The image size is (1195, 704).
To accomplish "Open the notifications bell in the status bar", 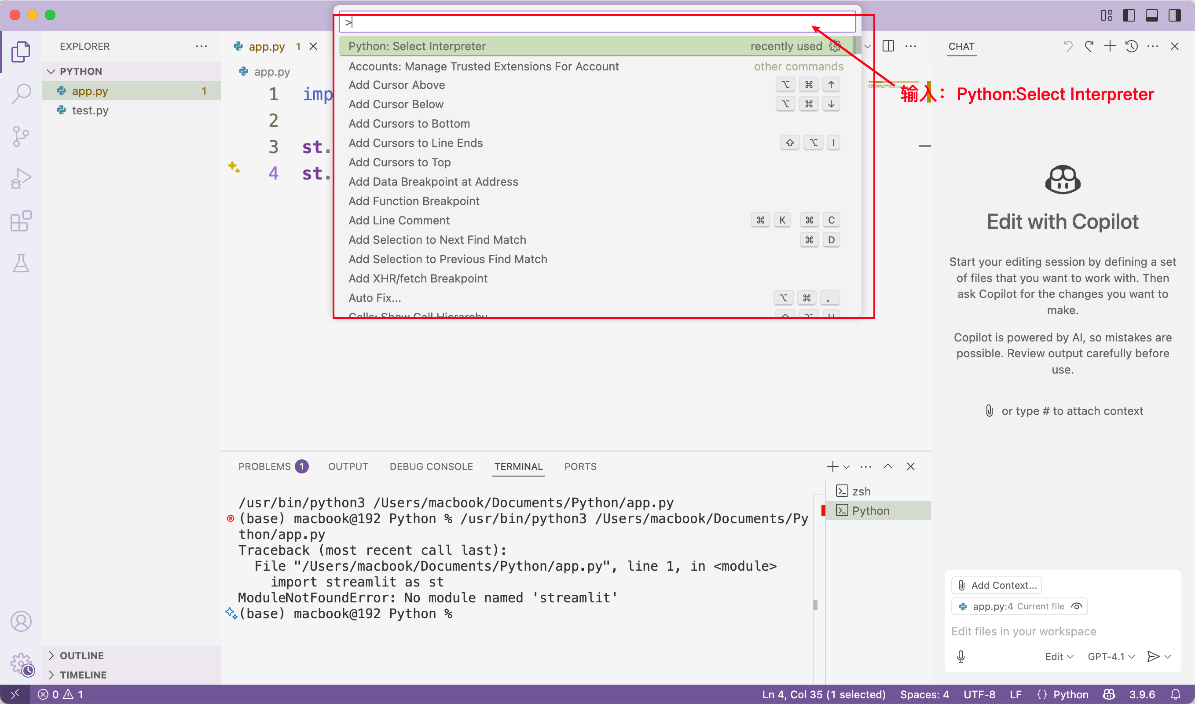I will (1178, 693).
